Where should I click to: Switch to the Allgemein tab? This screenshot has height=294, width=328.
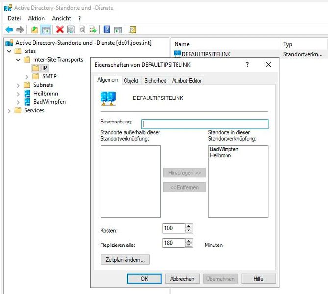[x=108, y=80]
